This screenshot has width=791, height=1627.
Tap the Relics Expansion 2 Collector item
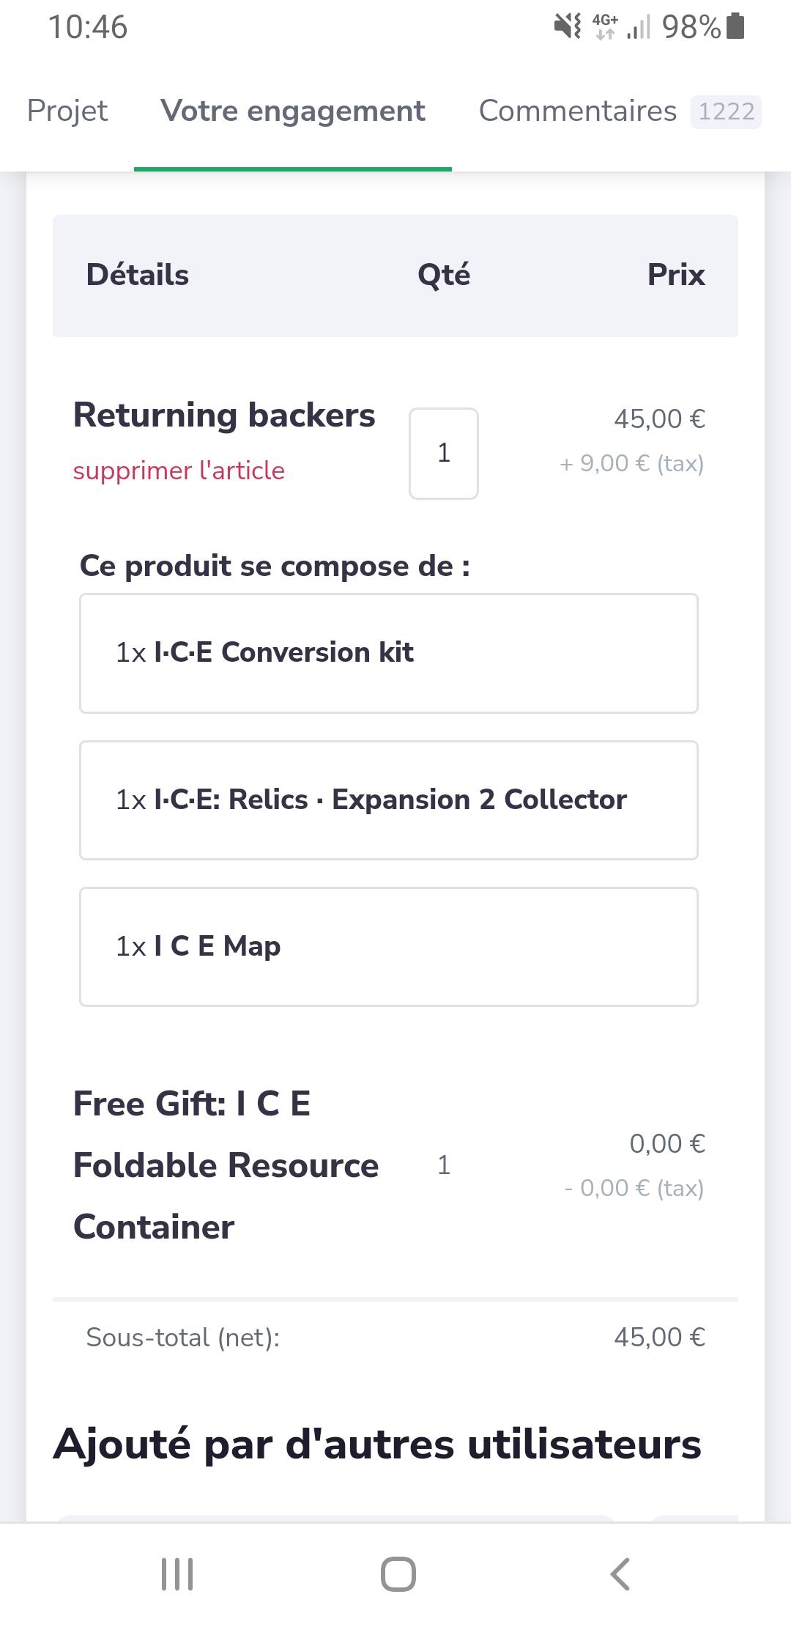(389, 800)
